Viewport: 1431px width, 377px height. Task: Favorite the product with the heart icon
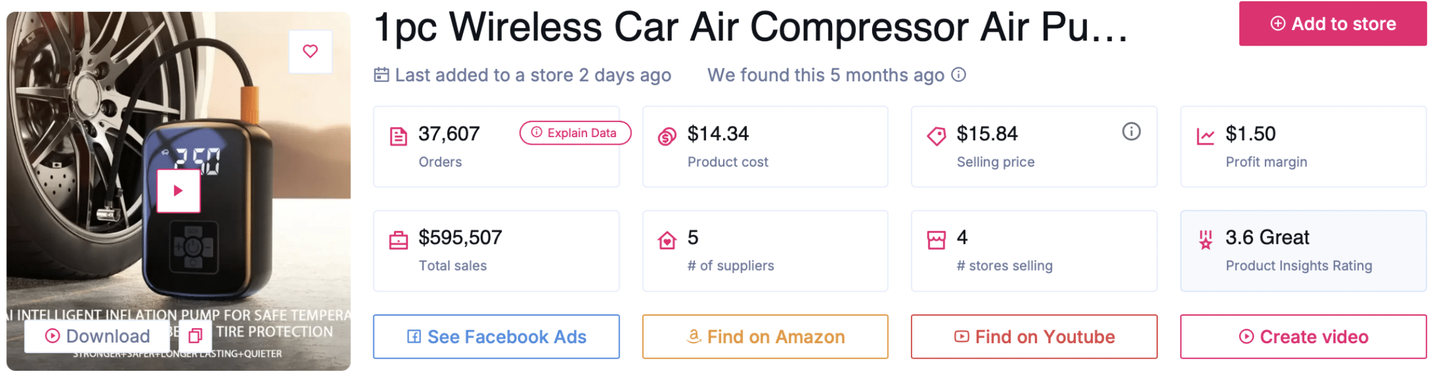pos(310,51)
